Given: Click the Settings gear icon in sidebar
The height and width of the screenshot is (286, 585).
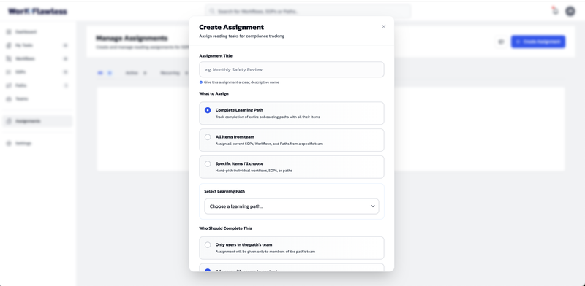Looking at the screenshot, I should coord(9,144).
